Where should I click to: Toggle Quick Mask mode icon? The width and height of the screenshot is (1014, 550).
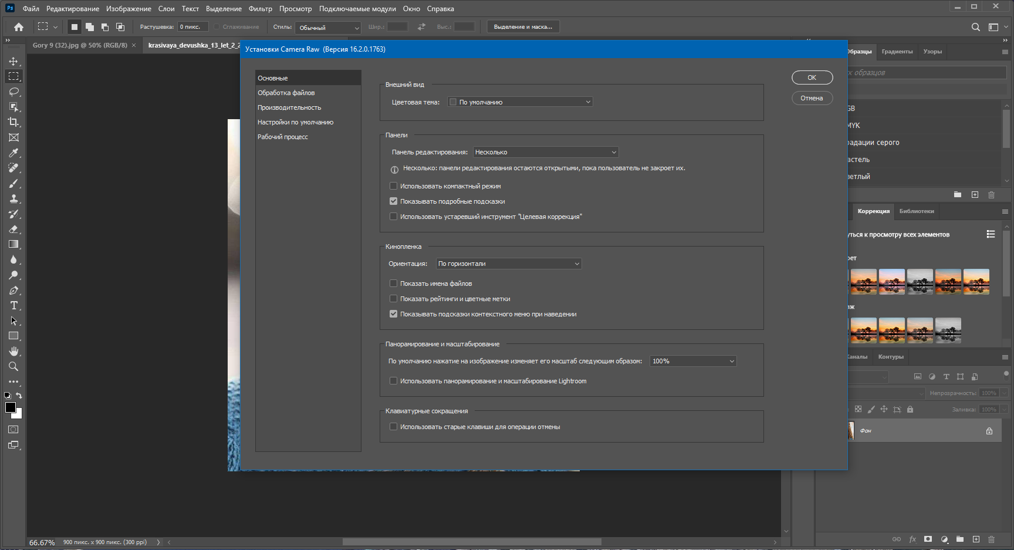(13, 430)
